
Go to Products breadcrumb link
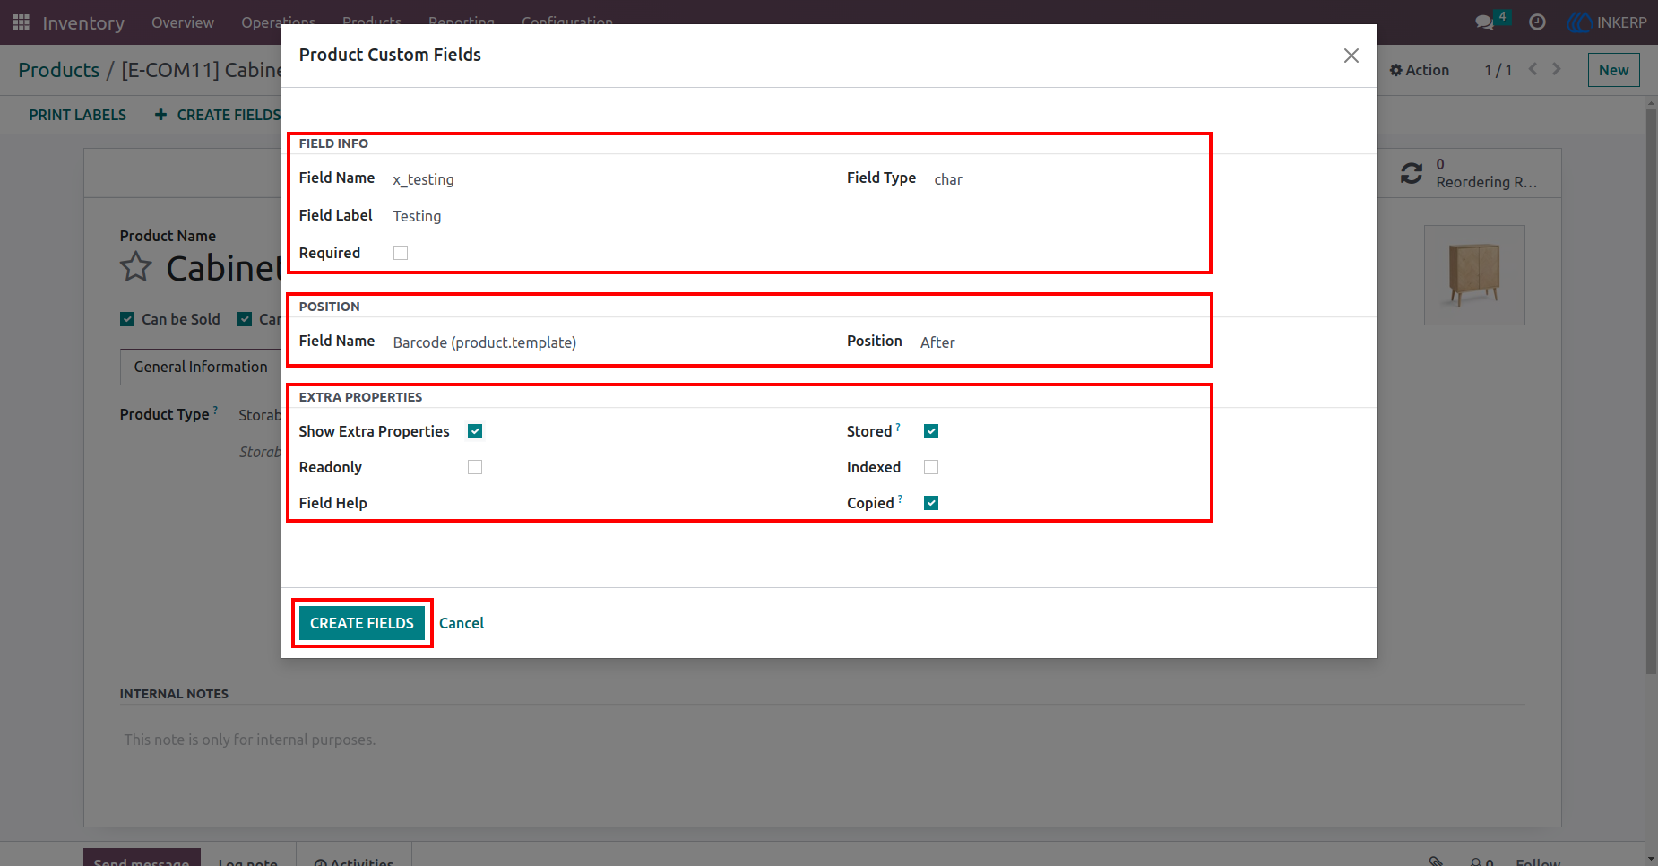pos(59,70)
